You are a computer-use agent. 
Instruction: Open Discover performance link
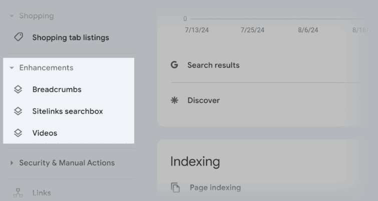(x=204, y=100)
